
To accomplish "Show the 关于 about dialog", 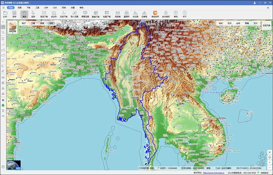I will point(185,14).
